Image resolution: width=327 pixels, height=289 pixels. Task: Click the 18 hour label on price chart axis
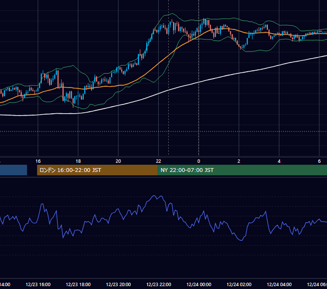(78, 161)
